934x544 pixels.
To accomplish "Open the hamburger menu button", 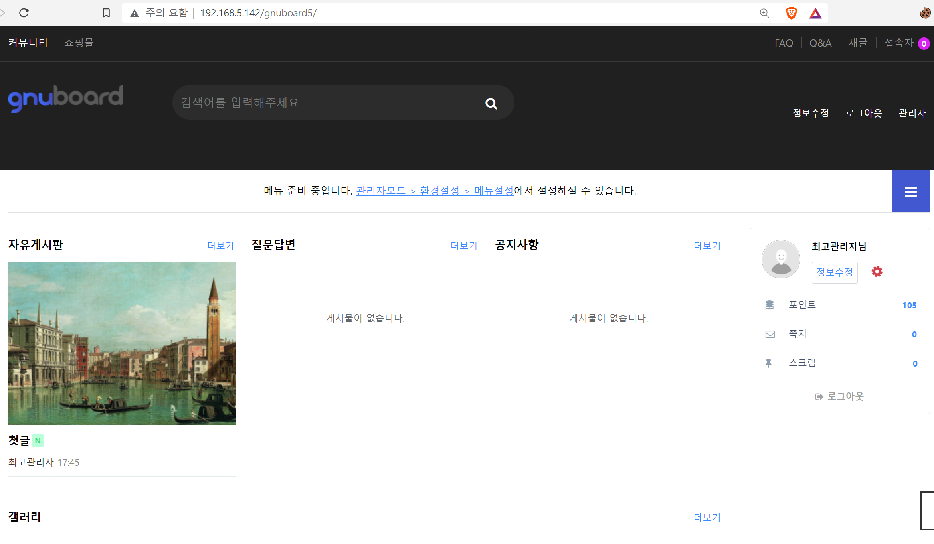I will [x=910, y=191].
